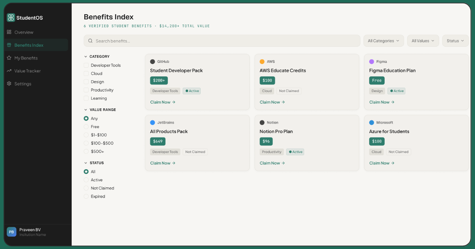
Task: Select the Free value range option
Action: click(85, 126)
